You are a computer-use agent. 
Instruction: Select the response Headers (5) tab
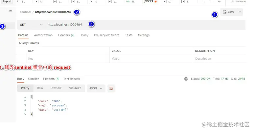51,79
